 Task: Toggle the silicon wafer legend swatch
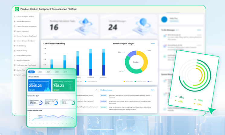(124, 82)
